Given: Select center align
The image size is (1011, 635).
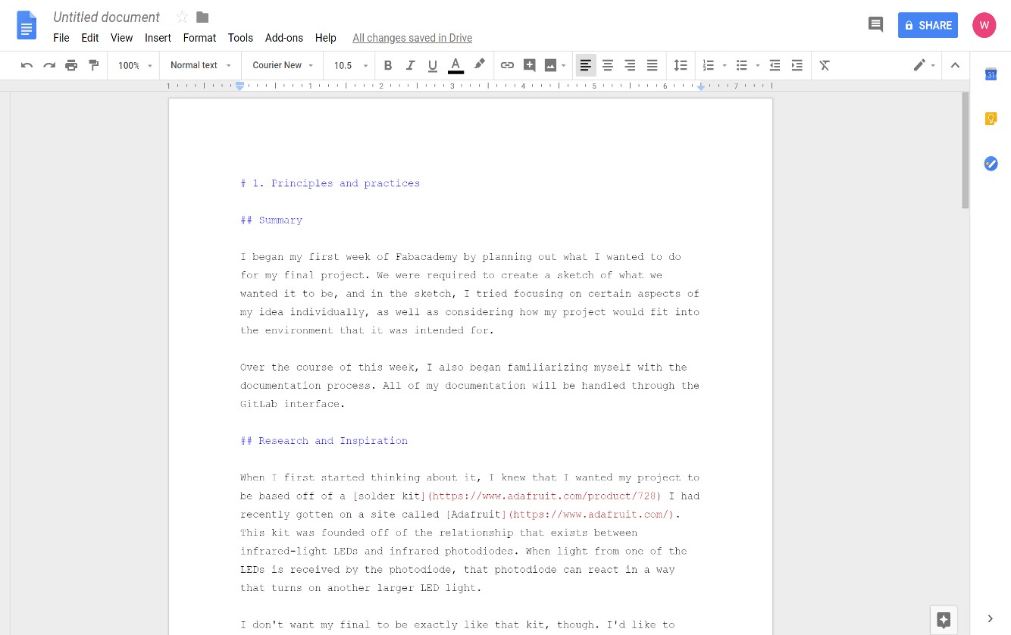Looking at the screenshot, I should point(608,65).
